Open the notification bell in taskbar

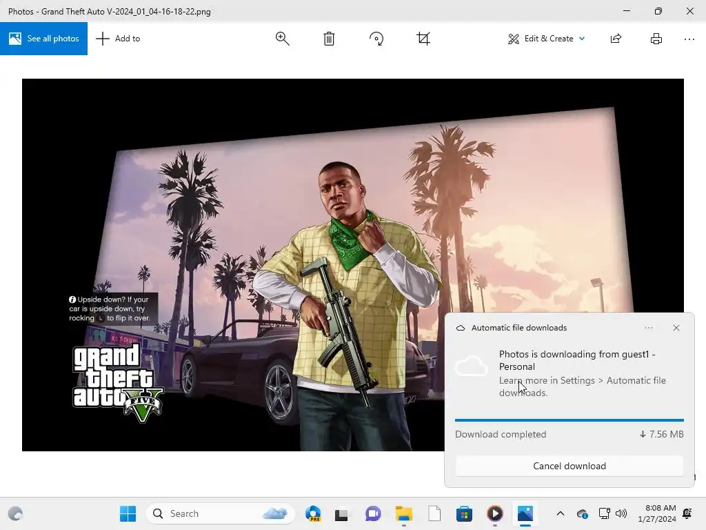(687, 513)
